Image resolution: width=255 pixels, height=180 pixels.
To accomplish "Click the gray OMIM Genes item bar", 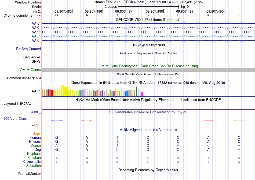I will click(148, 70).
